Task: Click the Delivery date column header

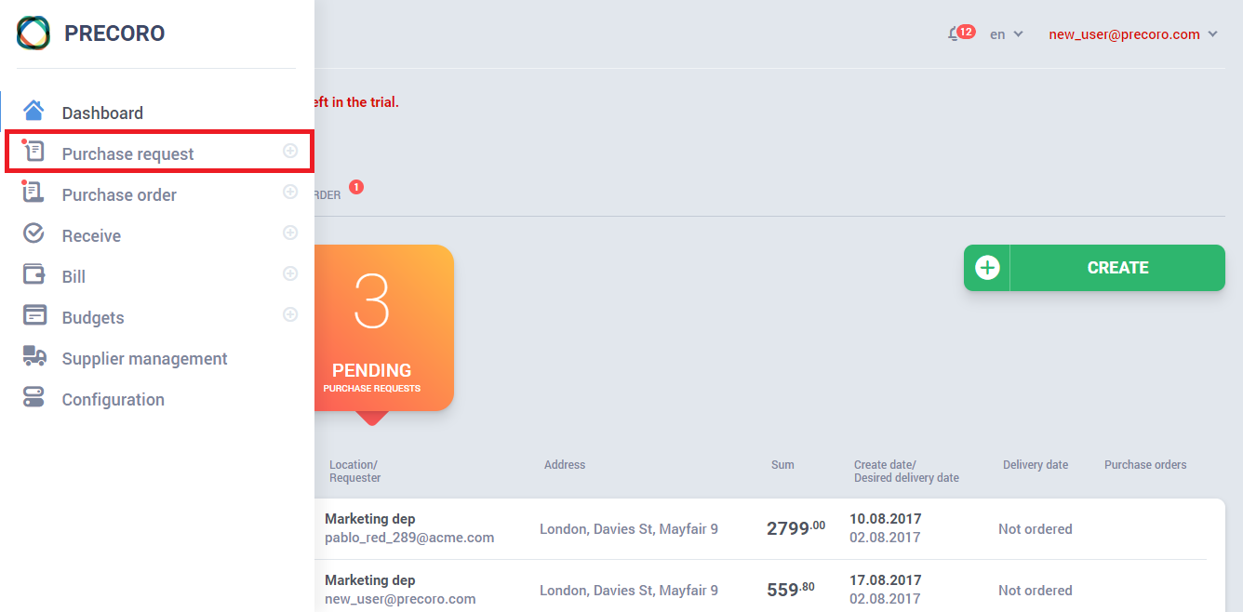Action: pyautogui.click(x=1036, y=465)
